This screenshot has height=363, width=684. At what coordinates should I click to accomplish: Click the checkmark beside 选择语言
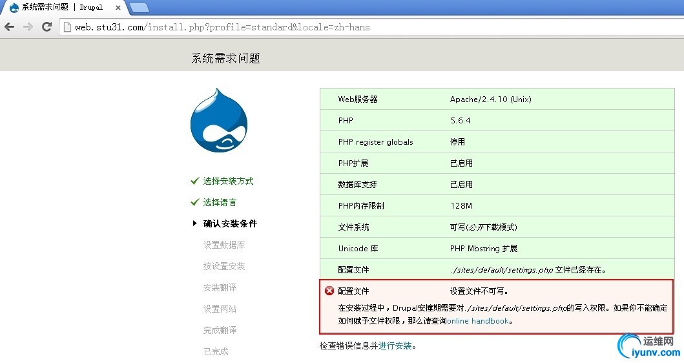pyautogui.click(x=195, y=202)
